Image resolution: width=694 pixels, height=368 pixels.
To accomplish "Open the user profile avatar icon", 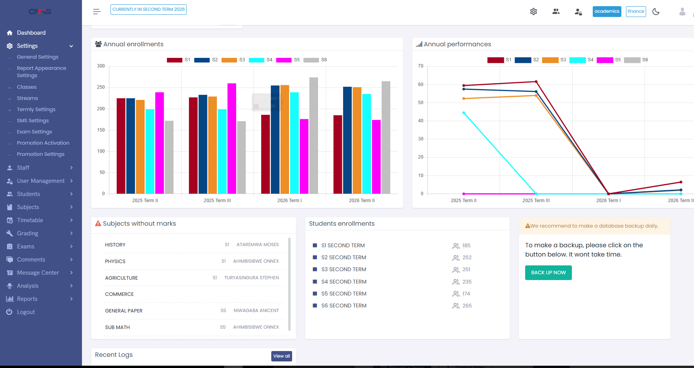I will [x=682, y=12].
